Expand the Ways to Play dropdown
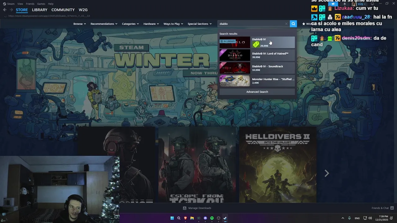The height and width of the screenshot is (223, 397). 173,24
